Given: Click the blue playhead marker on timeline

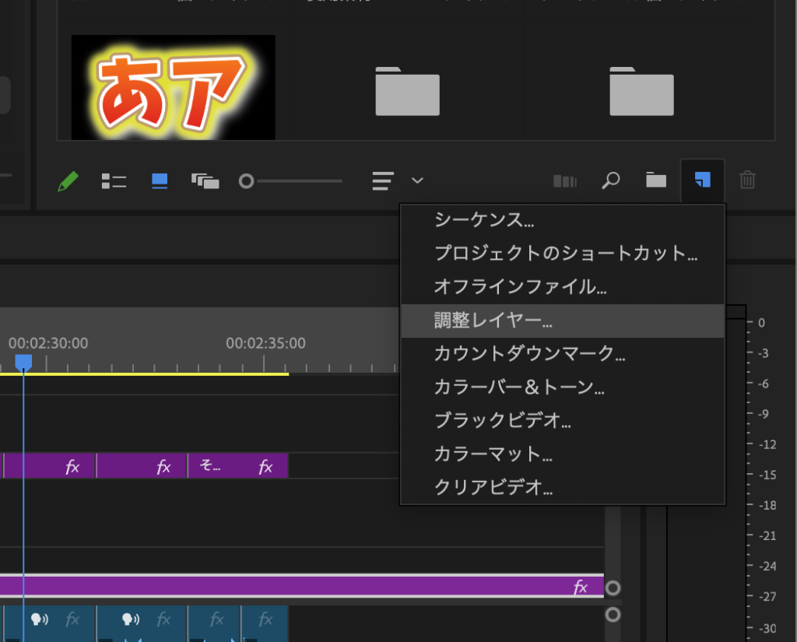Looking at the screenshot, I should [x=23, y=362].
